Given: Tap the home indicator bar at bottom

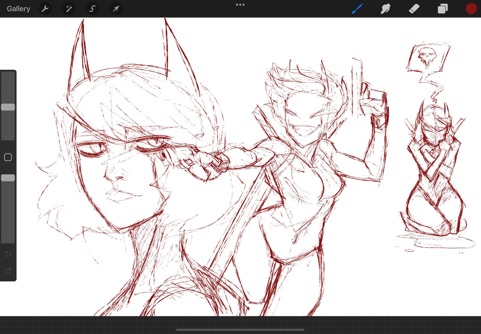Looking at the screenshot, I should click(240, 330).
